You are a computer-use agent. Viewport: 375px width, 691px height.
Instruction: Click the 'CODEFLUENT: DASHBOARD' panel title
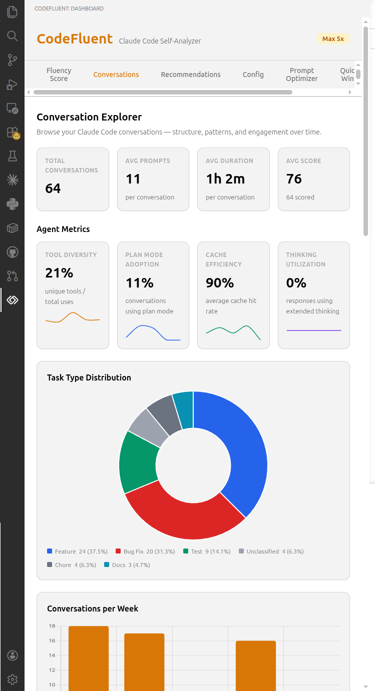click(69, 8)
